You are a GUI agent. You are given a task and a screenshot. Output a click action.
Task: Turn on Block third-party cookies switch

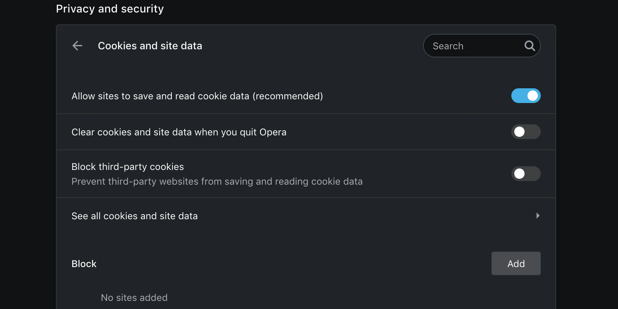[x=526, y=174]
